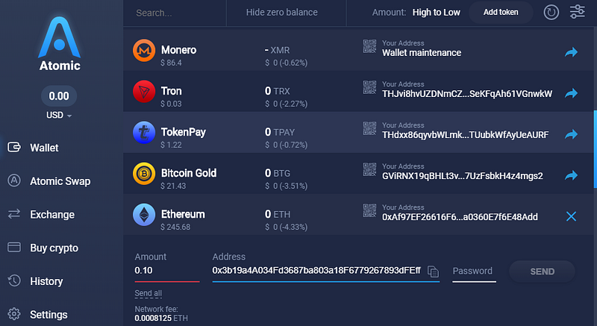The image size is (597, 326).
Task: Click the Tron 0 TRX balance
Action: point(277,91)
